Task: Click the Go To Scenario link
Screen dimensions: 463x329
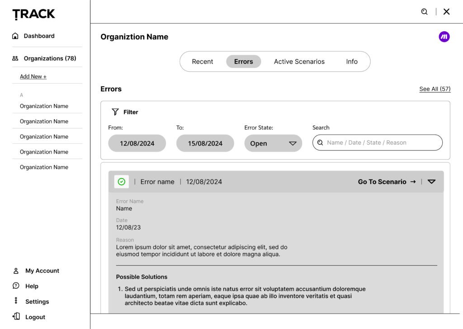Action: tap(387, 182)
